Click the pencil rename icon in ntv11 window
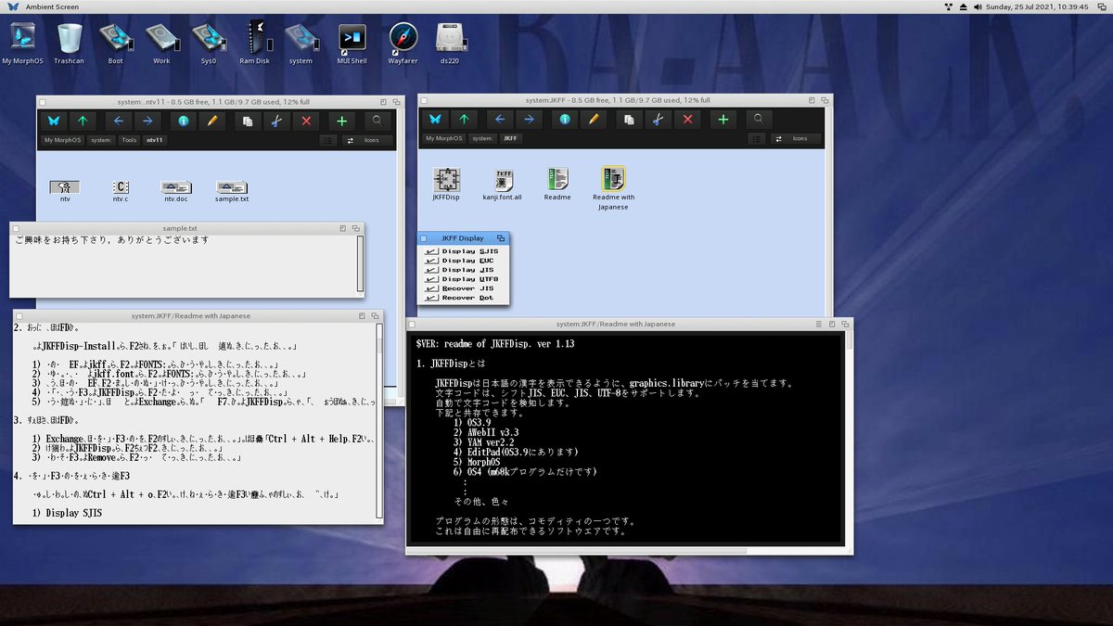The height and width of the screenshot is (626, 1113). [x=211, y=121]
